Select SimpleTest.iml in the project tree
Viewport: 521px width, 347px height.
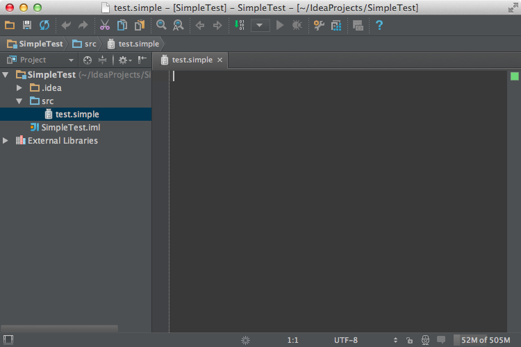(x=71, y=128)
